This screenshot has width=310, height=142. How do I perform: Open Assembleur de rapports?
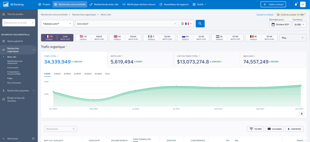pyautogui.click(x=174, y=4)
